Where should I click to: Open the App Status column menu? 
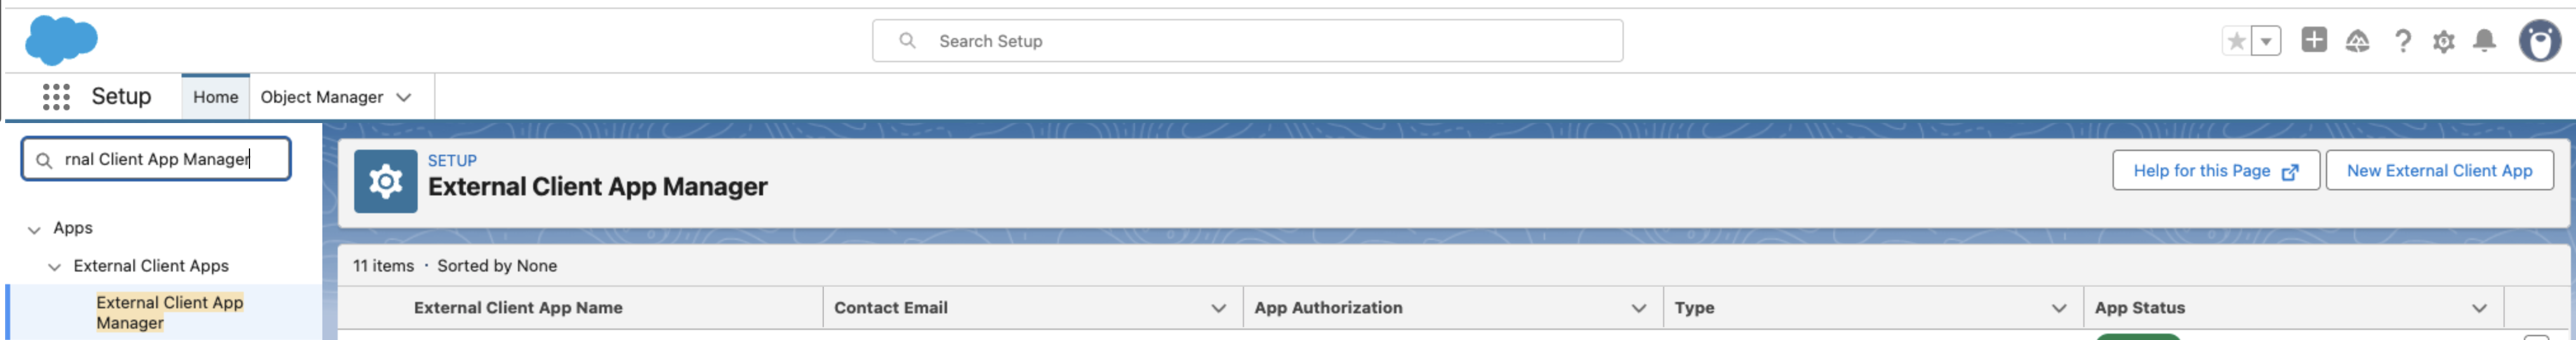click(x=2479, y=308)
